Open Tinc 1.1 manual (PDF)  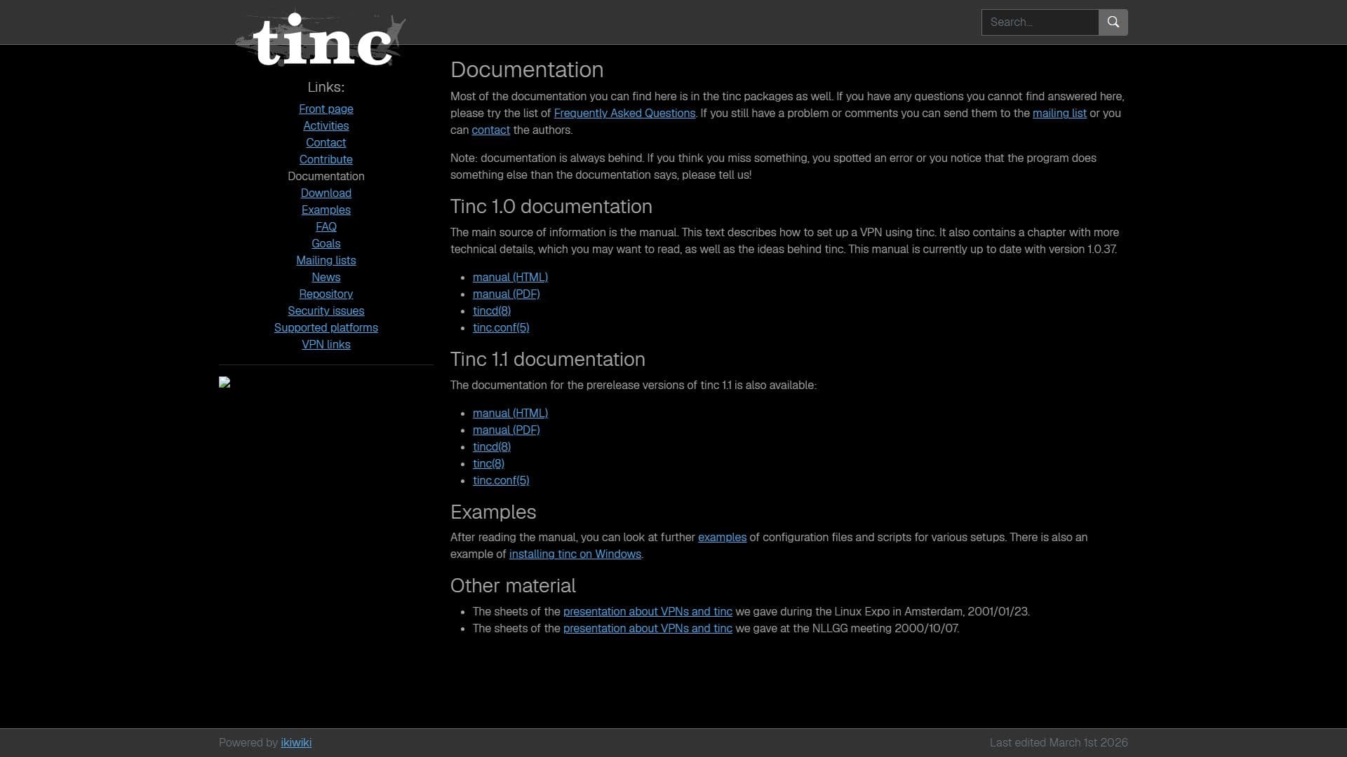tap(506, 430)
